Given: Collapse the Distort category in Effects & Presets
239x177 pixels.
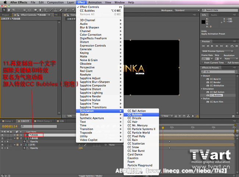Looking at the screenshot, I should (202, 76).
